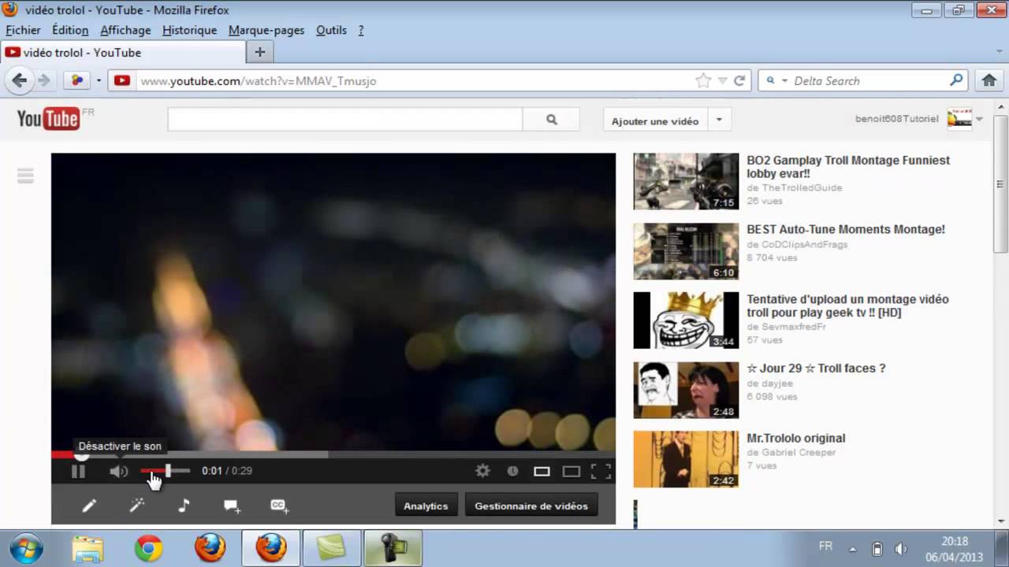Open Historique menu
Image resolution: width=1009 pixels, height=567 pixels.
[x=189, y=30]
